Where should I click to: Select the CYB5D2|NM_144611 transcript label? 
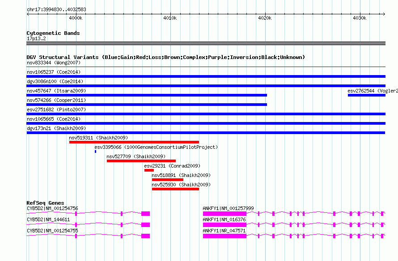(x=48, y=219)
